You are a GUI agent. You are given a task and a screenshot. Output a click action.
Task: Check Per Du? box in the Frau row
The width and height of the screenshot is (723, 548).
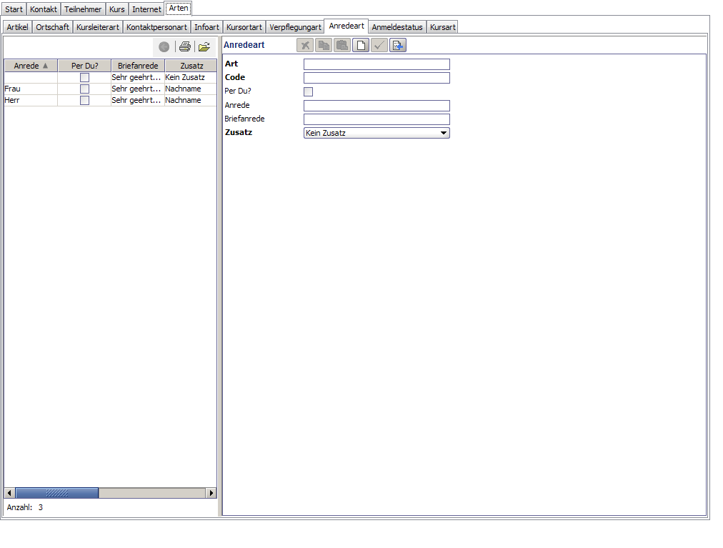tap(84, 89)
